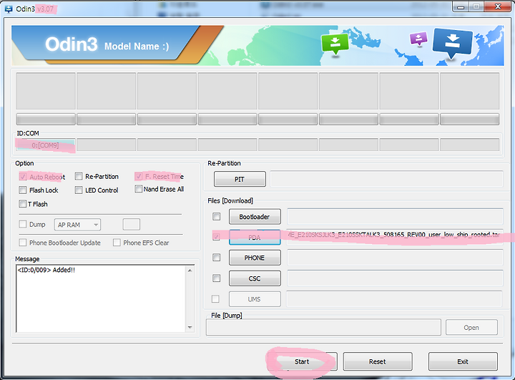Enable the Flash Lock checkbox
The width and height of the screenshot is (515, 380).
coord(23,190)
